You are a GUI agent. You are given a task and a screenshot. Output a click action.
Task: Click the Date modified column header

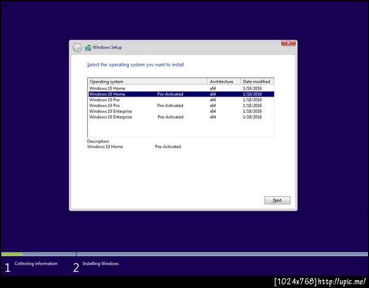(x=257, y=82)
